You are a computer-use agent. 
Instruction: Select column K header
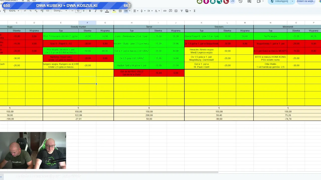(x=201, y=23)
